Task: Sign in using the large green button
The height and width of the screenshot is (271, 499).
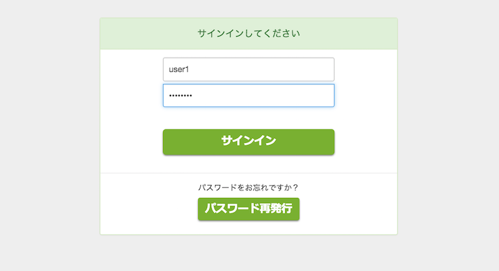Action: coord(248,142)
